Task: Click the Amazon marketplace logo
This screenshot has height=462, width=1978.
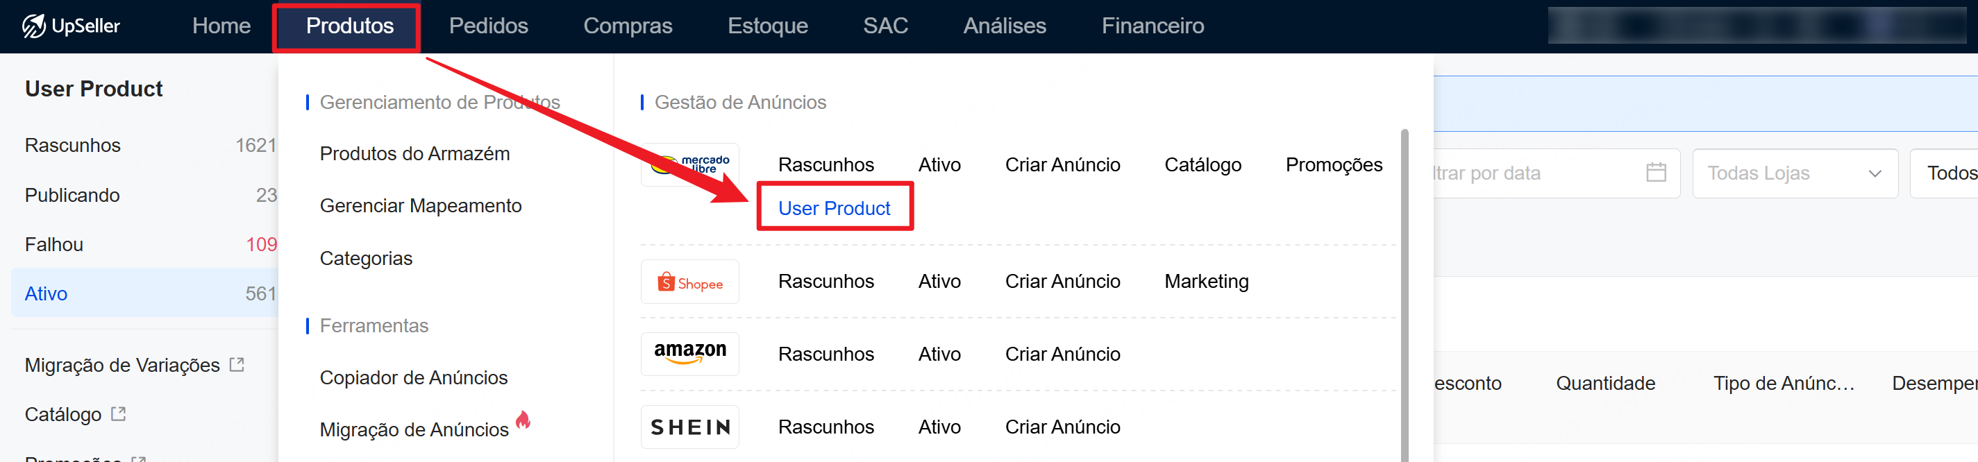Action: coord(689,354)
